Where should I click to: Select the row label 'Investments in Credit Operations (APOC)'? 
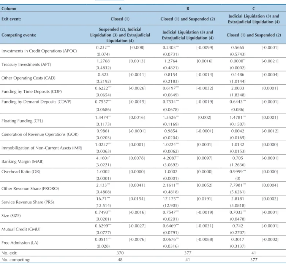(x=39, y=51)
